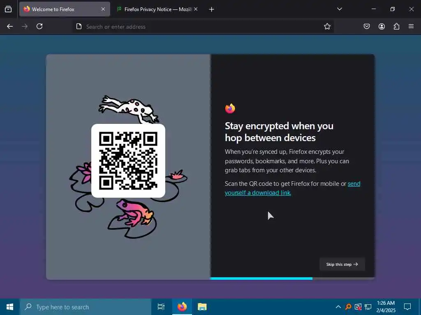Switch to Firefox Privacy Notice tab

click(158, 9)
